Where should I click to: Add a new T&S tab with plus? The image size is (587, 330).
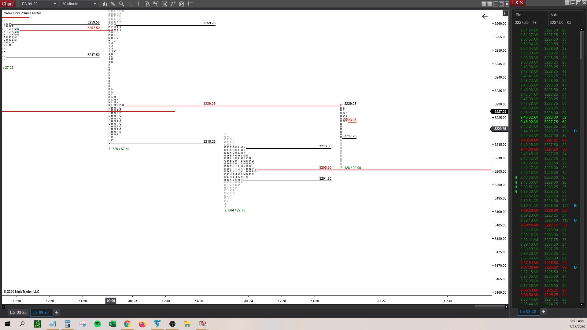[544, 311]
